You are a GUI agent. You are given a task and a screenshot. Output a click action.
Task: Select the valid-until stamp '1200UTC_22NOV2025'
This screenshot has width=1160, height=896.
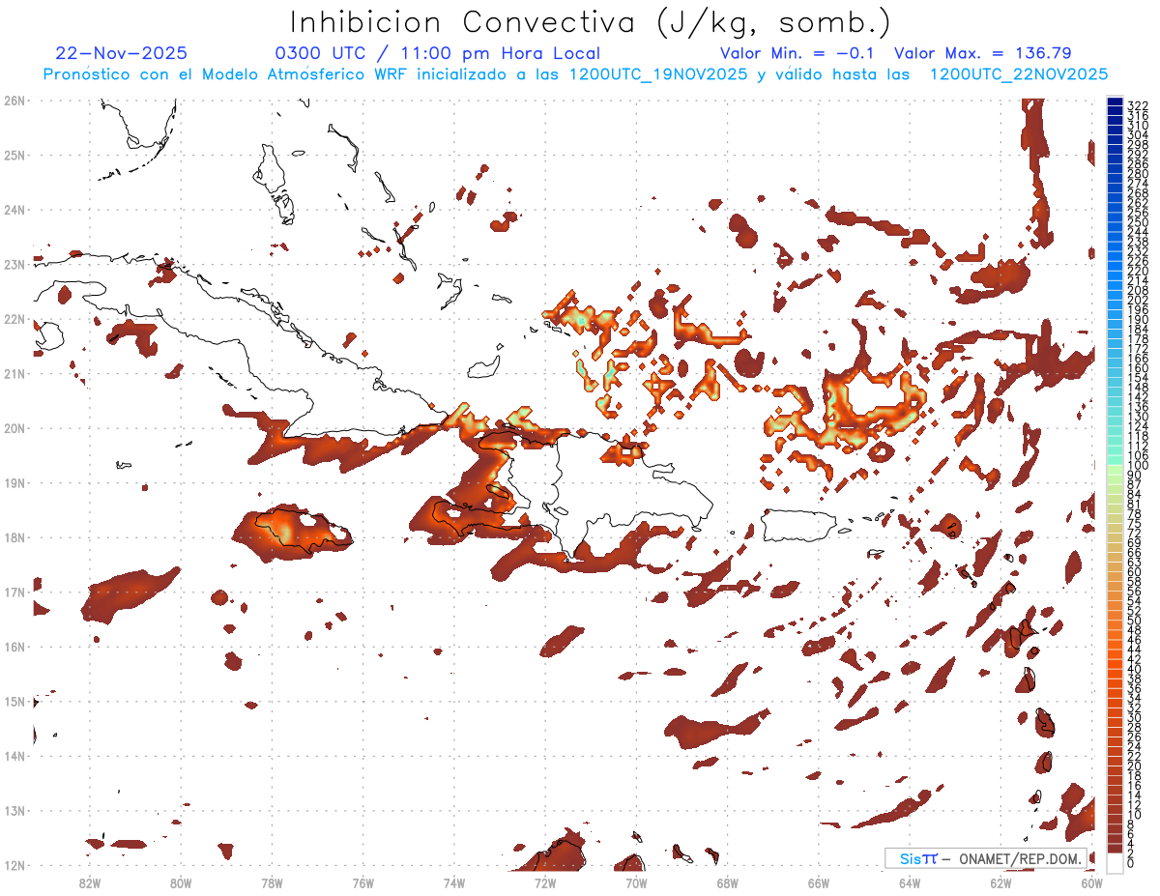pyautogui.click(x=1019, y=74)
